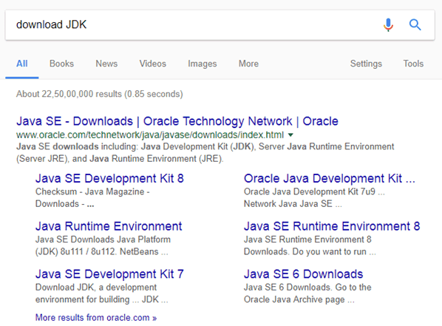Visit the Oracle Java Development Kit sitelink
The image size is (442, 326).
(329, 178)
